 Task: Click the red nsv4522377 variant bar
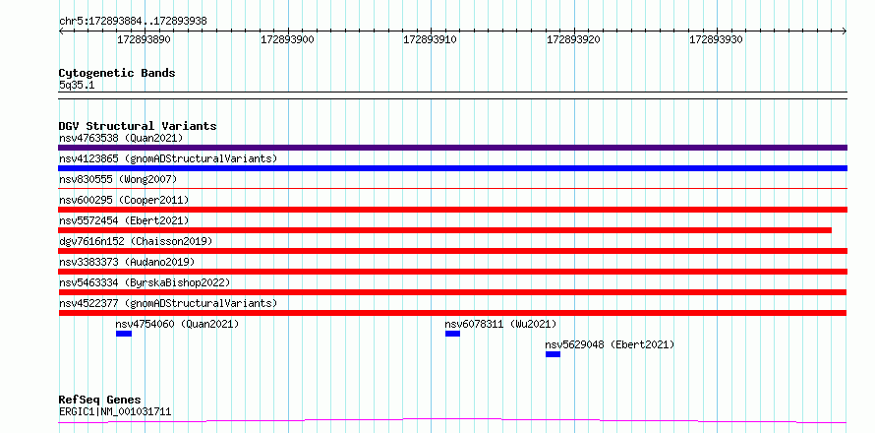[452, 313]
